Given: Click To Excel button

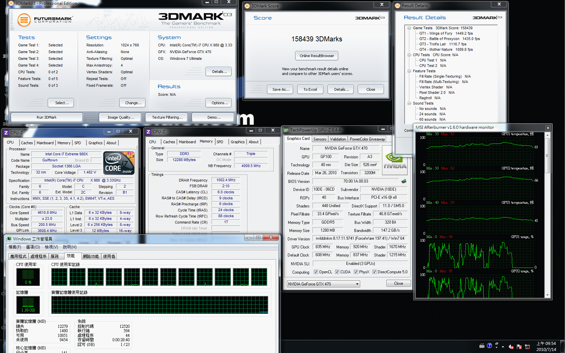Looking at the screenshot, I should coord(310,89).
